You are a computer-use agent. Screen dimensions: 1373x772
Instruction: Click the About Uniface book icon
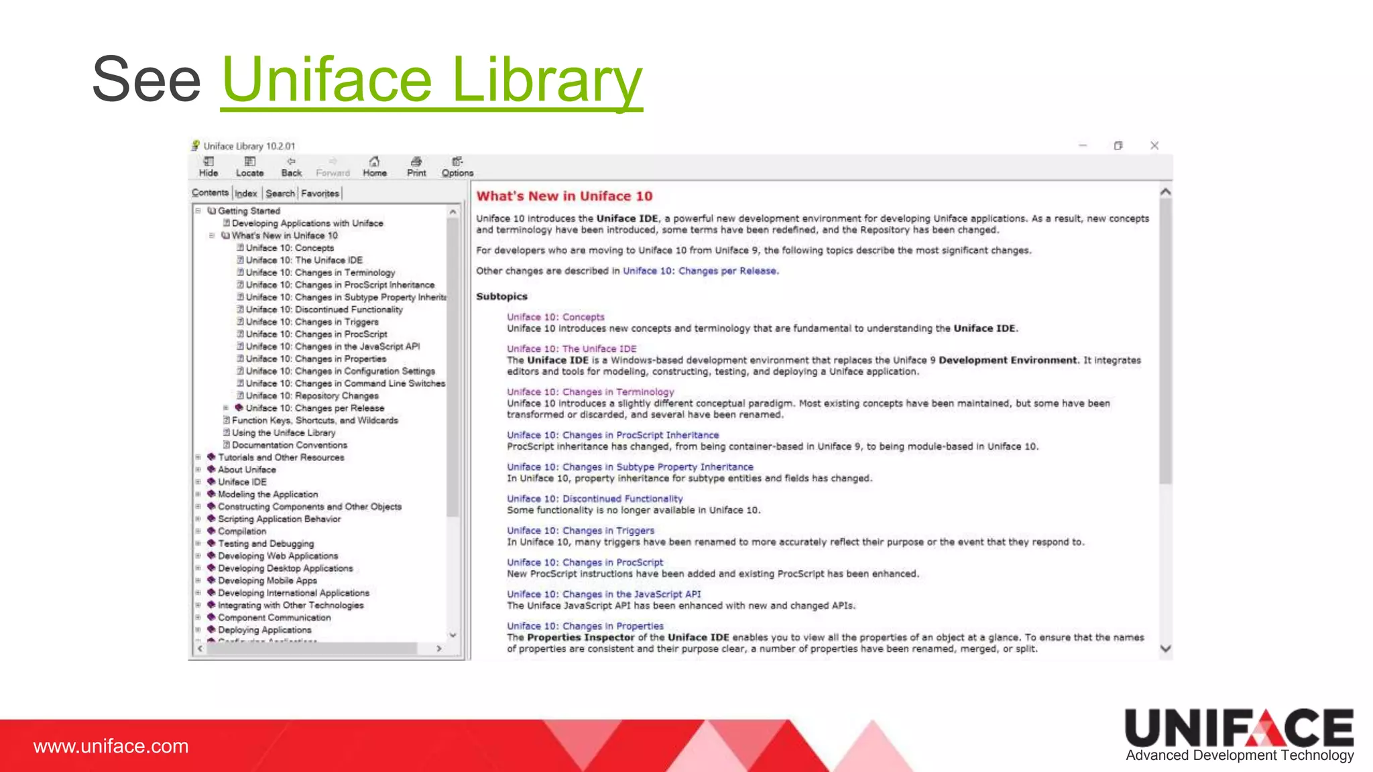(211, 469)
